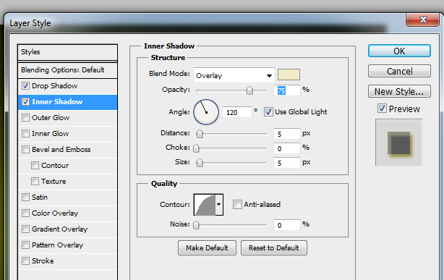This screenshot has width=444, height=280.
Task: Enable the Color Overlay checkbox
Action: (x=25, y=213)
